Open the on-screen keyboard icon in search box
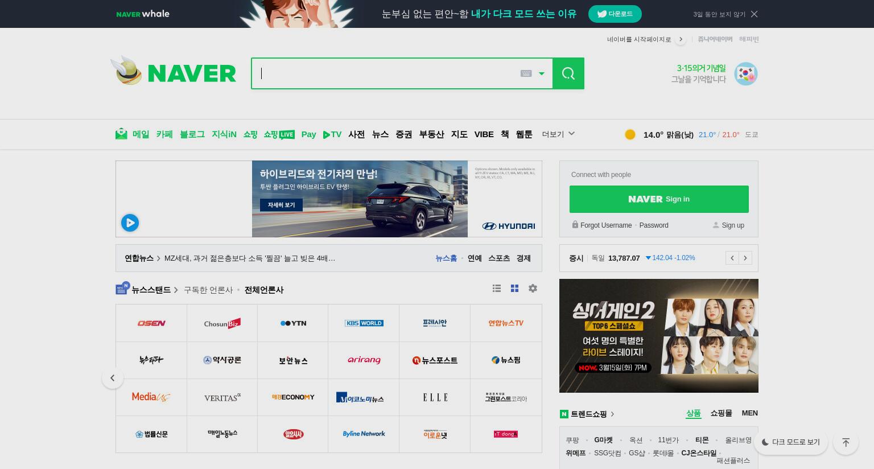The width and height of the screenshot is (874, 469). coord(526,73)
